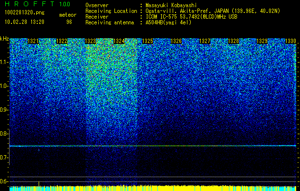Click the 1330 time marker
This screenshot has height=191, width=300.
pyautogui.click(x=290, y=41)
